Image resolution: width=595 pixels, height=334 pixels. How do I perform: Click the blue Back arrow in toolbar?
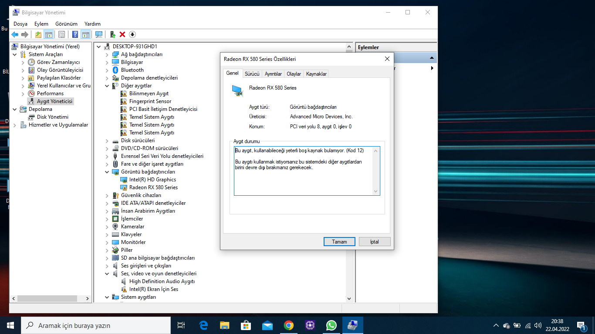coord(15,34)
